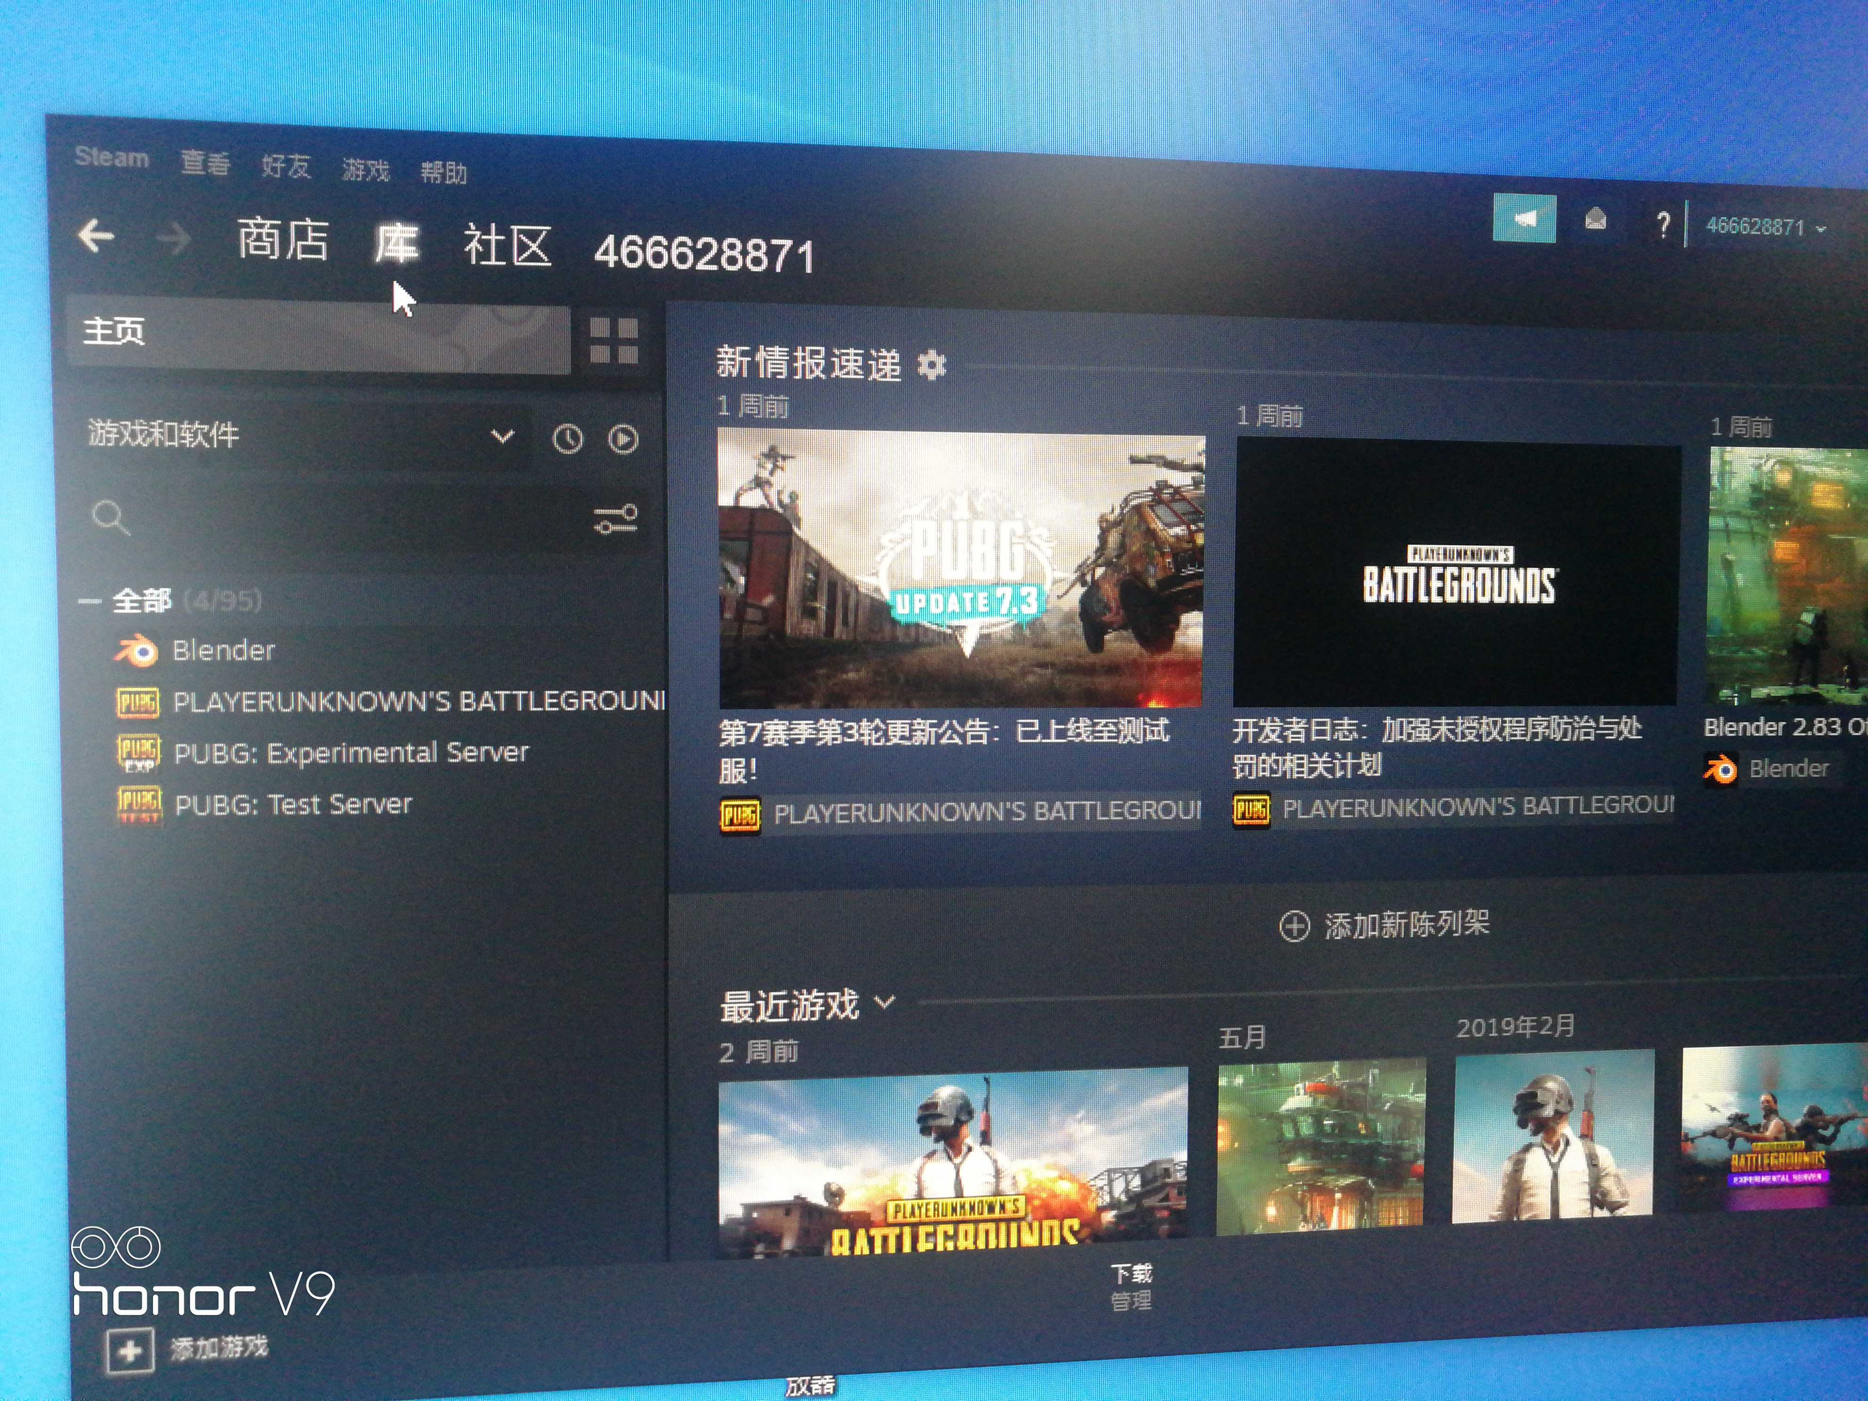Open recent PUBG cover from 2 周前
Screen dimensions: 1868x1401
tap(952, 1164)
